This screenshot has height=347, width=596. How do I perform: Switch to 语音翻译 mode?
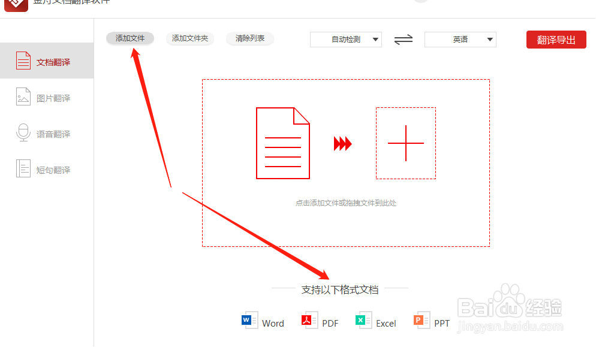[23, 133]
